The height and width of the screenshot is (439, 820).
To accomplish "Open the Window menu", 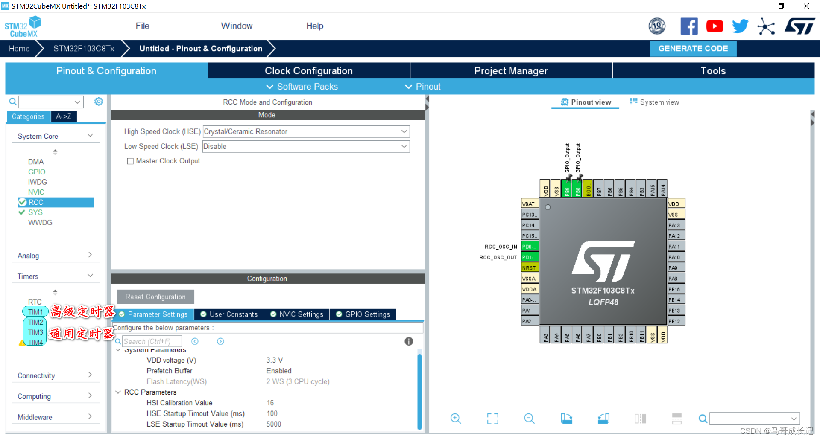I will pyautogui.click(x=237, y=26).
